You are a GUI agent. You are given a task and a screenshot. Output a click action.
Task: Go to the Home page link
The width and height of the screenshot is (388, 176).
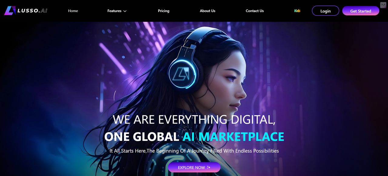[73, 11]
